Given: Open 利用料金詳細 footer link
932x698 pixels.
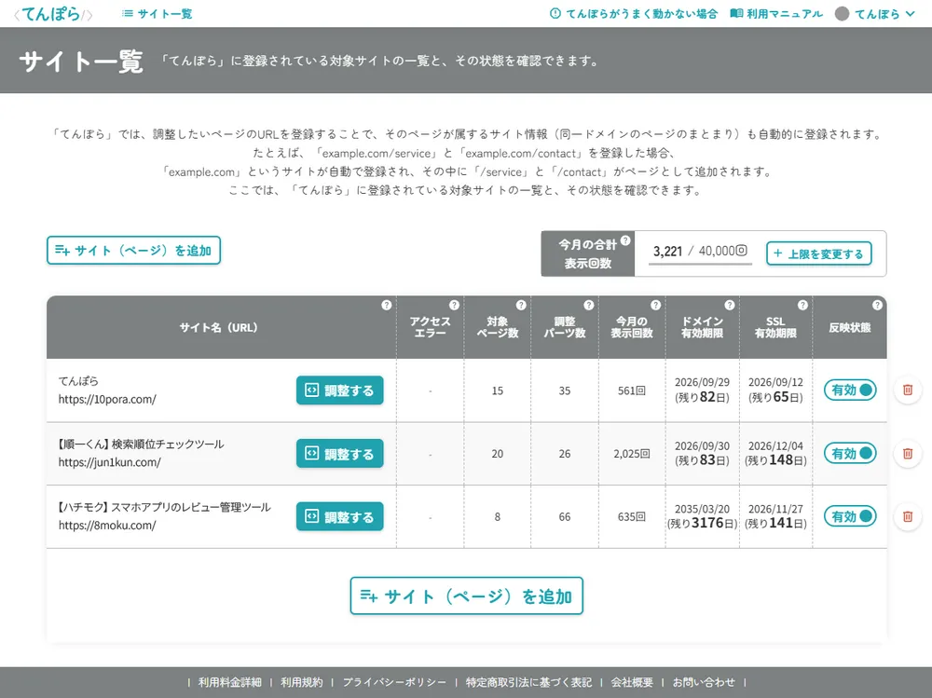Looking at the screenshot, I should point(229,682).
